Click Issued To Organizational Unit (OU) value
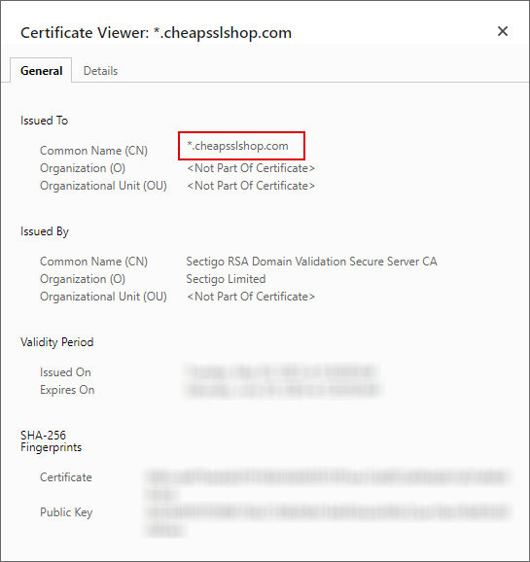The height and width of the screenshot is (562, 530). [x=251, y=186]
